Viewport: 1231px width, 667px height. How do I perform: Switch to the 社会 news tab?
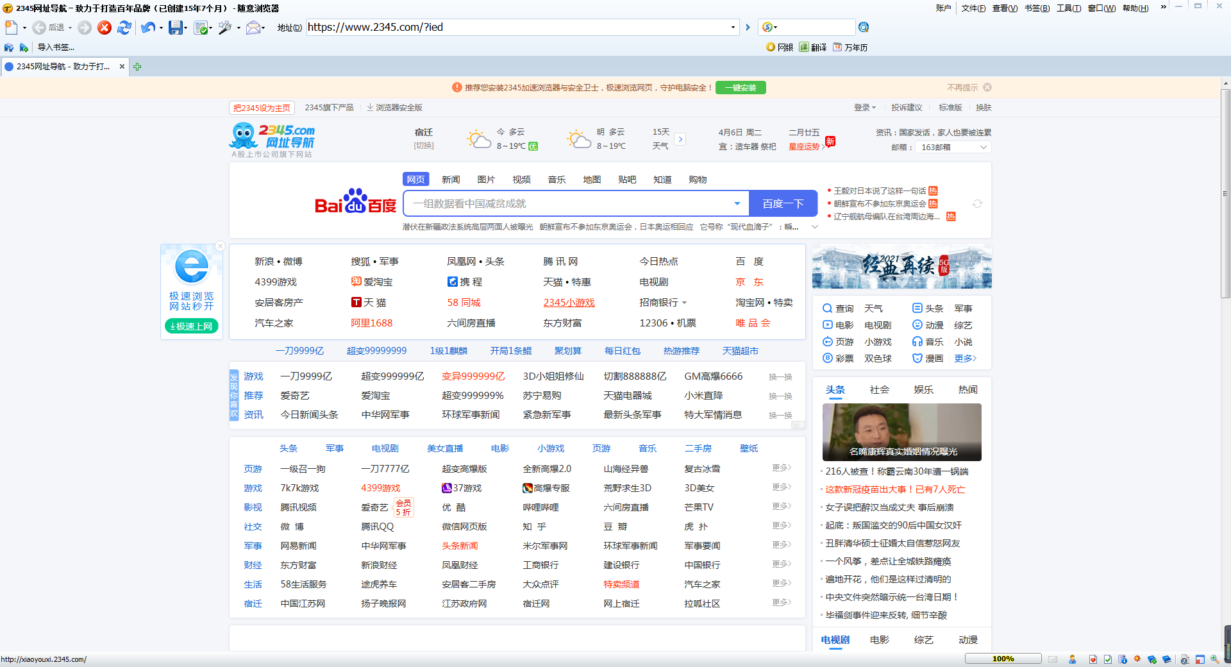(879, 389)
